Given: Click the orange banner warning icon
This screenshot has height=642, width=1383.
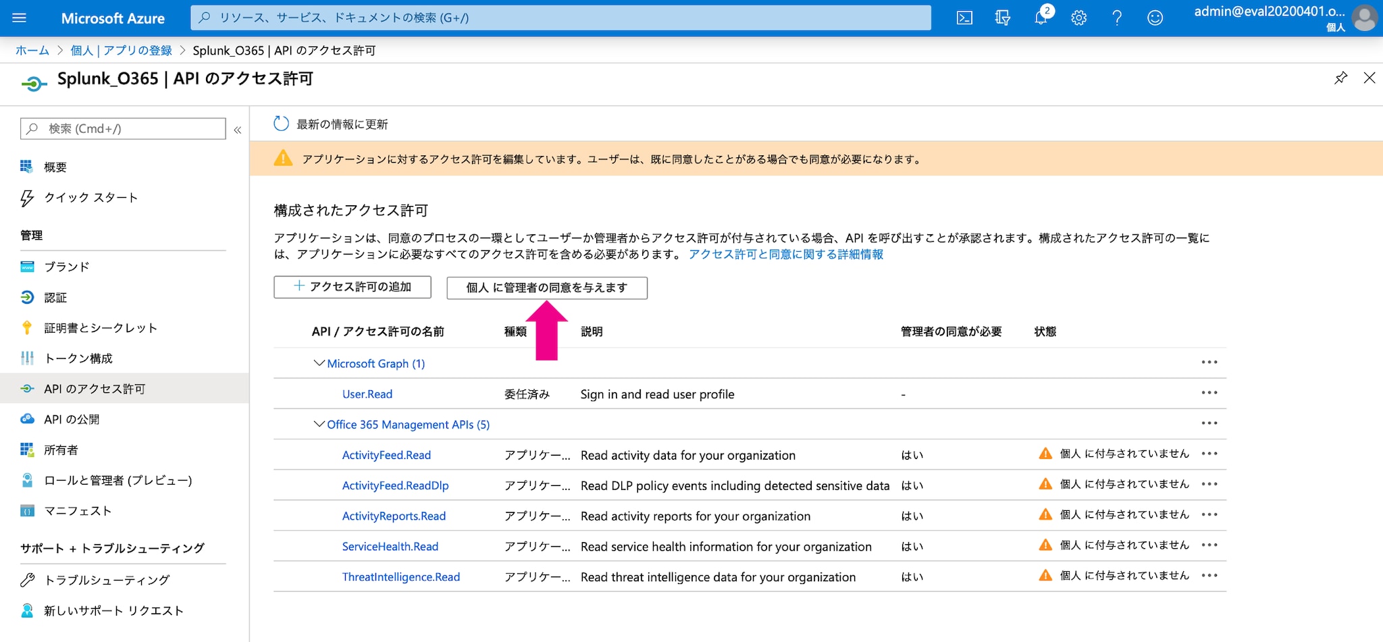Looking at the screenshot, I should pyautogui.click(x=283, y=159).
